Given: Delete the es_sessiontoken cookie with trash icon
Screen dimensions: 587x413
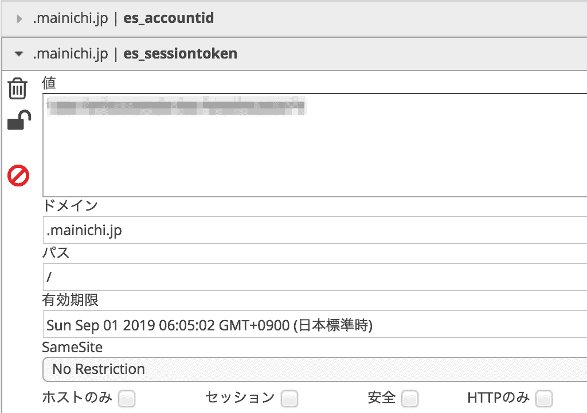Looking at the screenshot, I should pos(18,88).
